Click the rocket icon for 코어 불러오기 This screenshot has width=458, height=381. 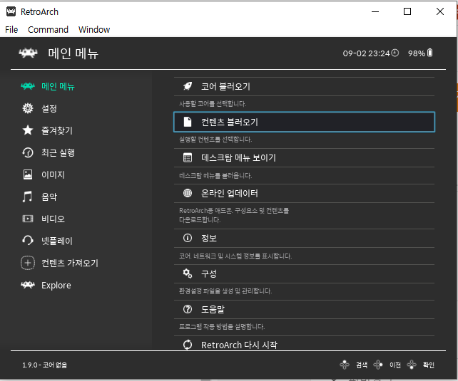point(188,86)
